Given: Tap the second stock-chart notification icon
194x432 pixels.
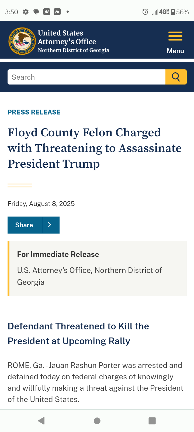Looking at the screenshot, I should pos(57,12).
